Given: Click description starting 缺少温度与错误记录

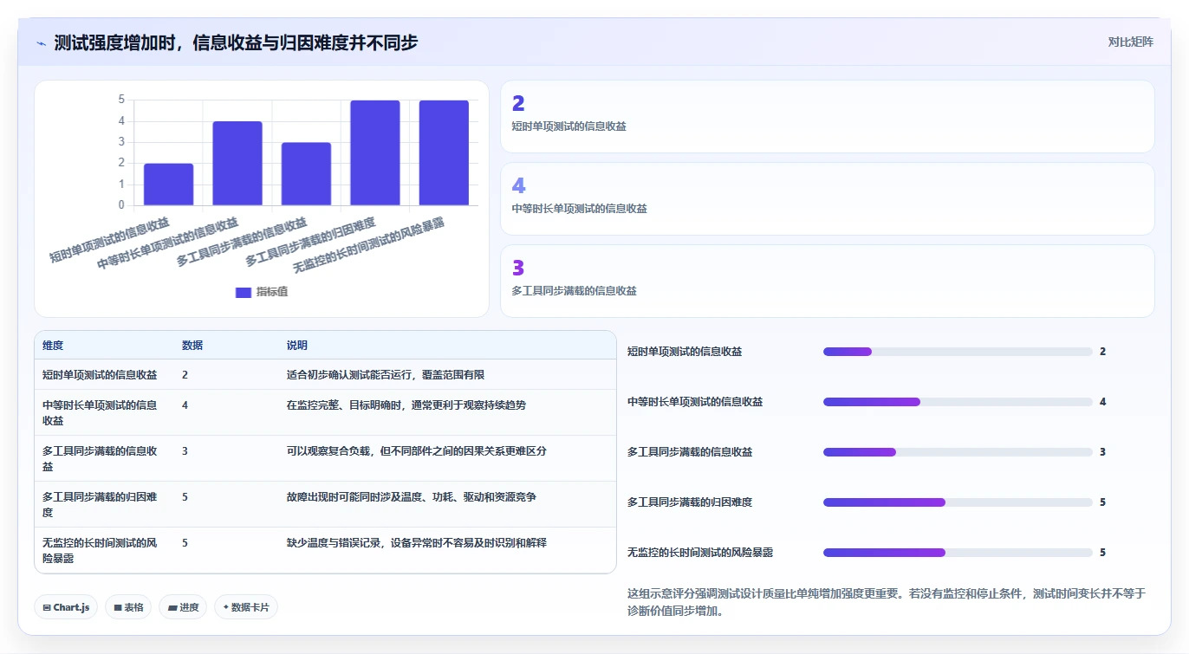Looking at the screenshot, I should tap(417, 542).
